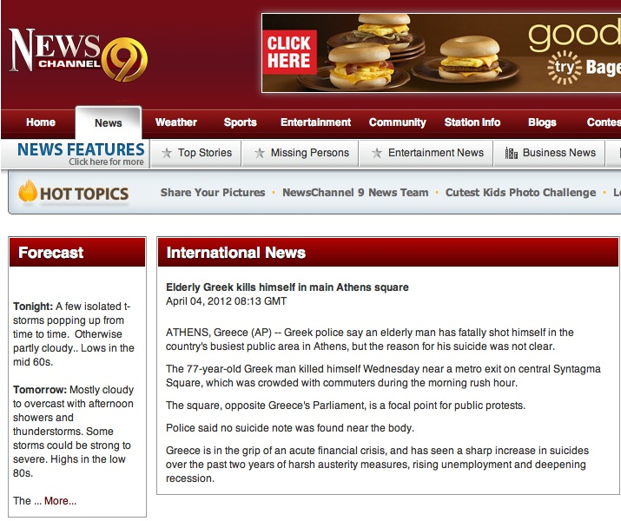Screen dimensions: 621x521
Task: Click the star icon beside Entertainment News
Action: pos(376,153)
